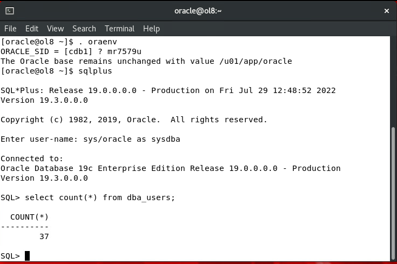Click the /u01/app/oracle path text
397x264 pixels.
[x=255, y=61]
